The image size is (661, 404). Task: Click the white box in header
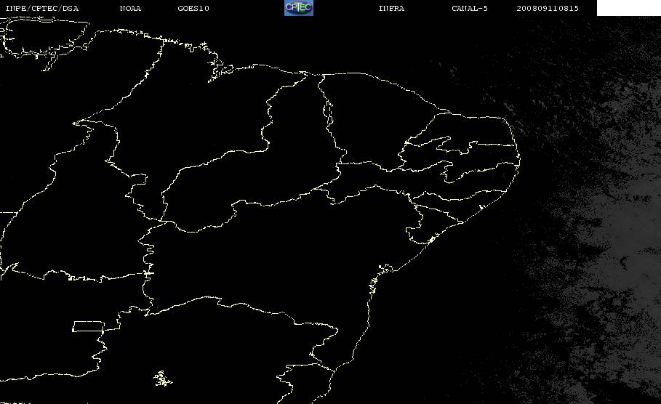[629, 7]
